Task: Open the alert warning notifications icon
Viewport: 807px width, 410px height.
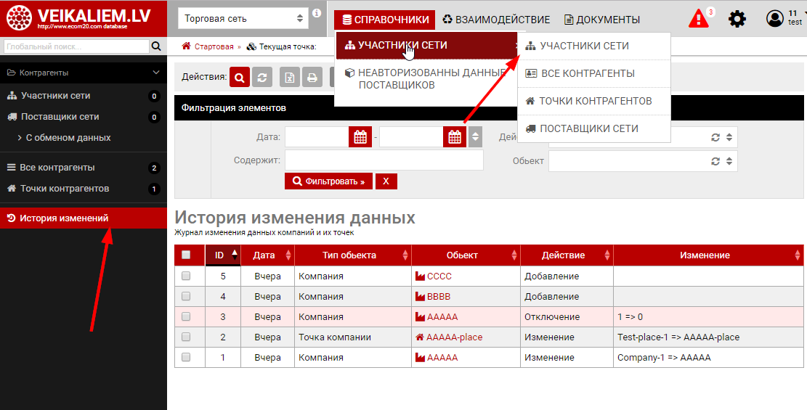Action: point(698,18)
